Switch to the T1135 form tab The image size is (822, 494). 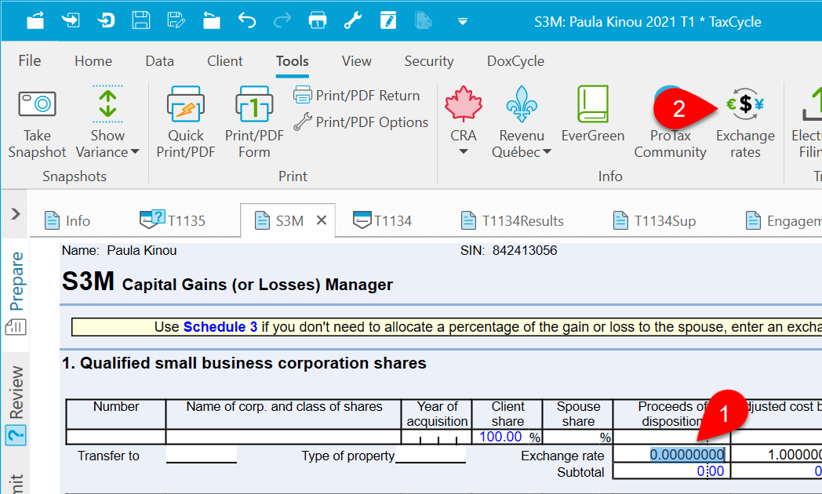coord(173,220)
